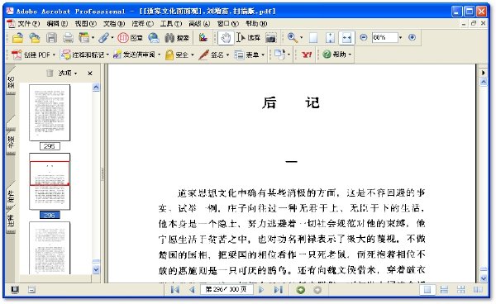
Task: Open the 编辑 menu
Action: 57,24
